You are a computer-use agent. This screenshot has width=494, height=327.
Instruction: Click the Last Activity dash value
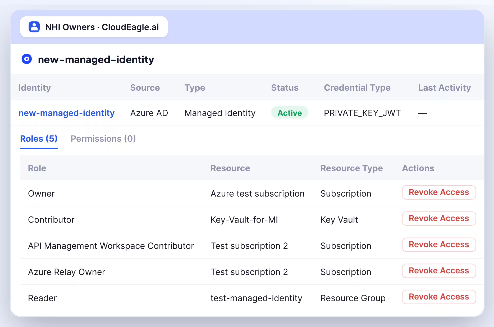(423, 113)
